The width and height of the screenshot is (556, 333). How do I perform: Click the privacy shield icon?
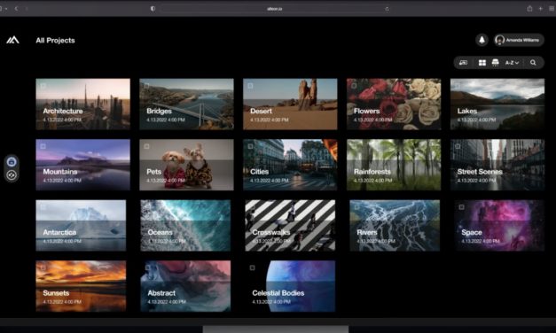tap(153, 9)
